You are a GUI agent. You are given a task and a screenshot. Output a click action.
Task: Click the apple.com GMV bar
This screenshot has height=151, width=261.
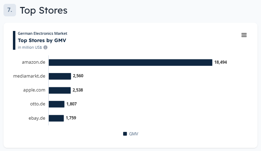[60, 90]
